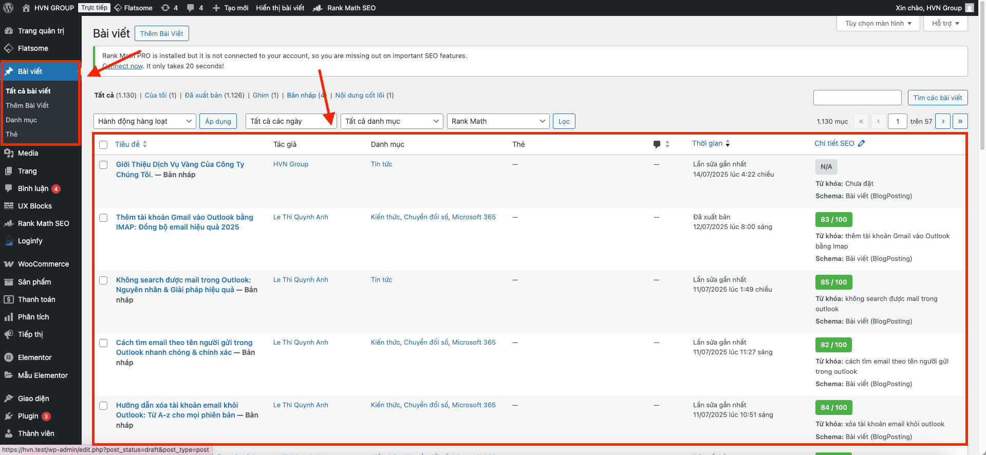The width and height of the screenshot is (986, 455).
Task: Sort posts by comments bubble column
Action: coord(661,144)
